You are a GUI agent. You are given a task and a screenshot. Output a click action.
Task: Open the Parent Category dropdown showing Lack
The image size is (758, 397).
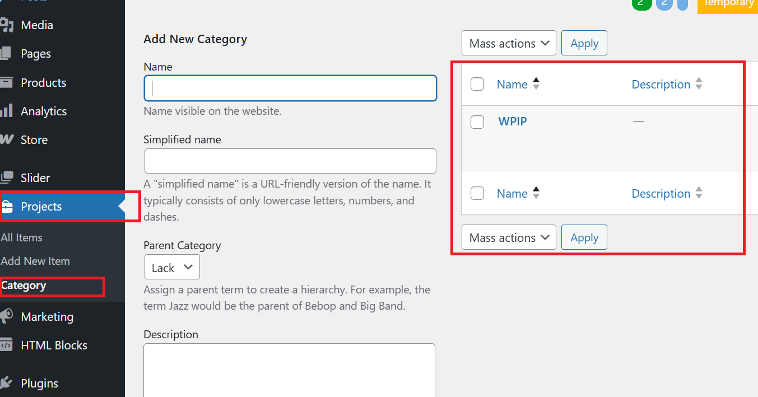click(x=172, y=268)
